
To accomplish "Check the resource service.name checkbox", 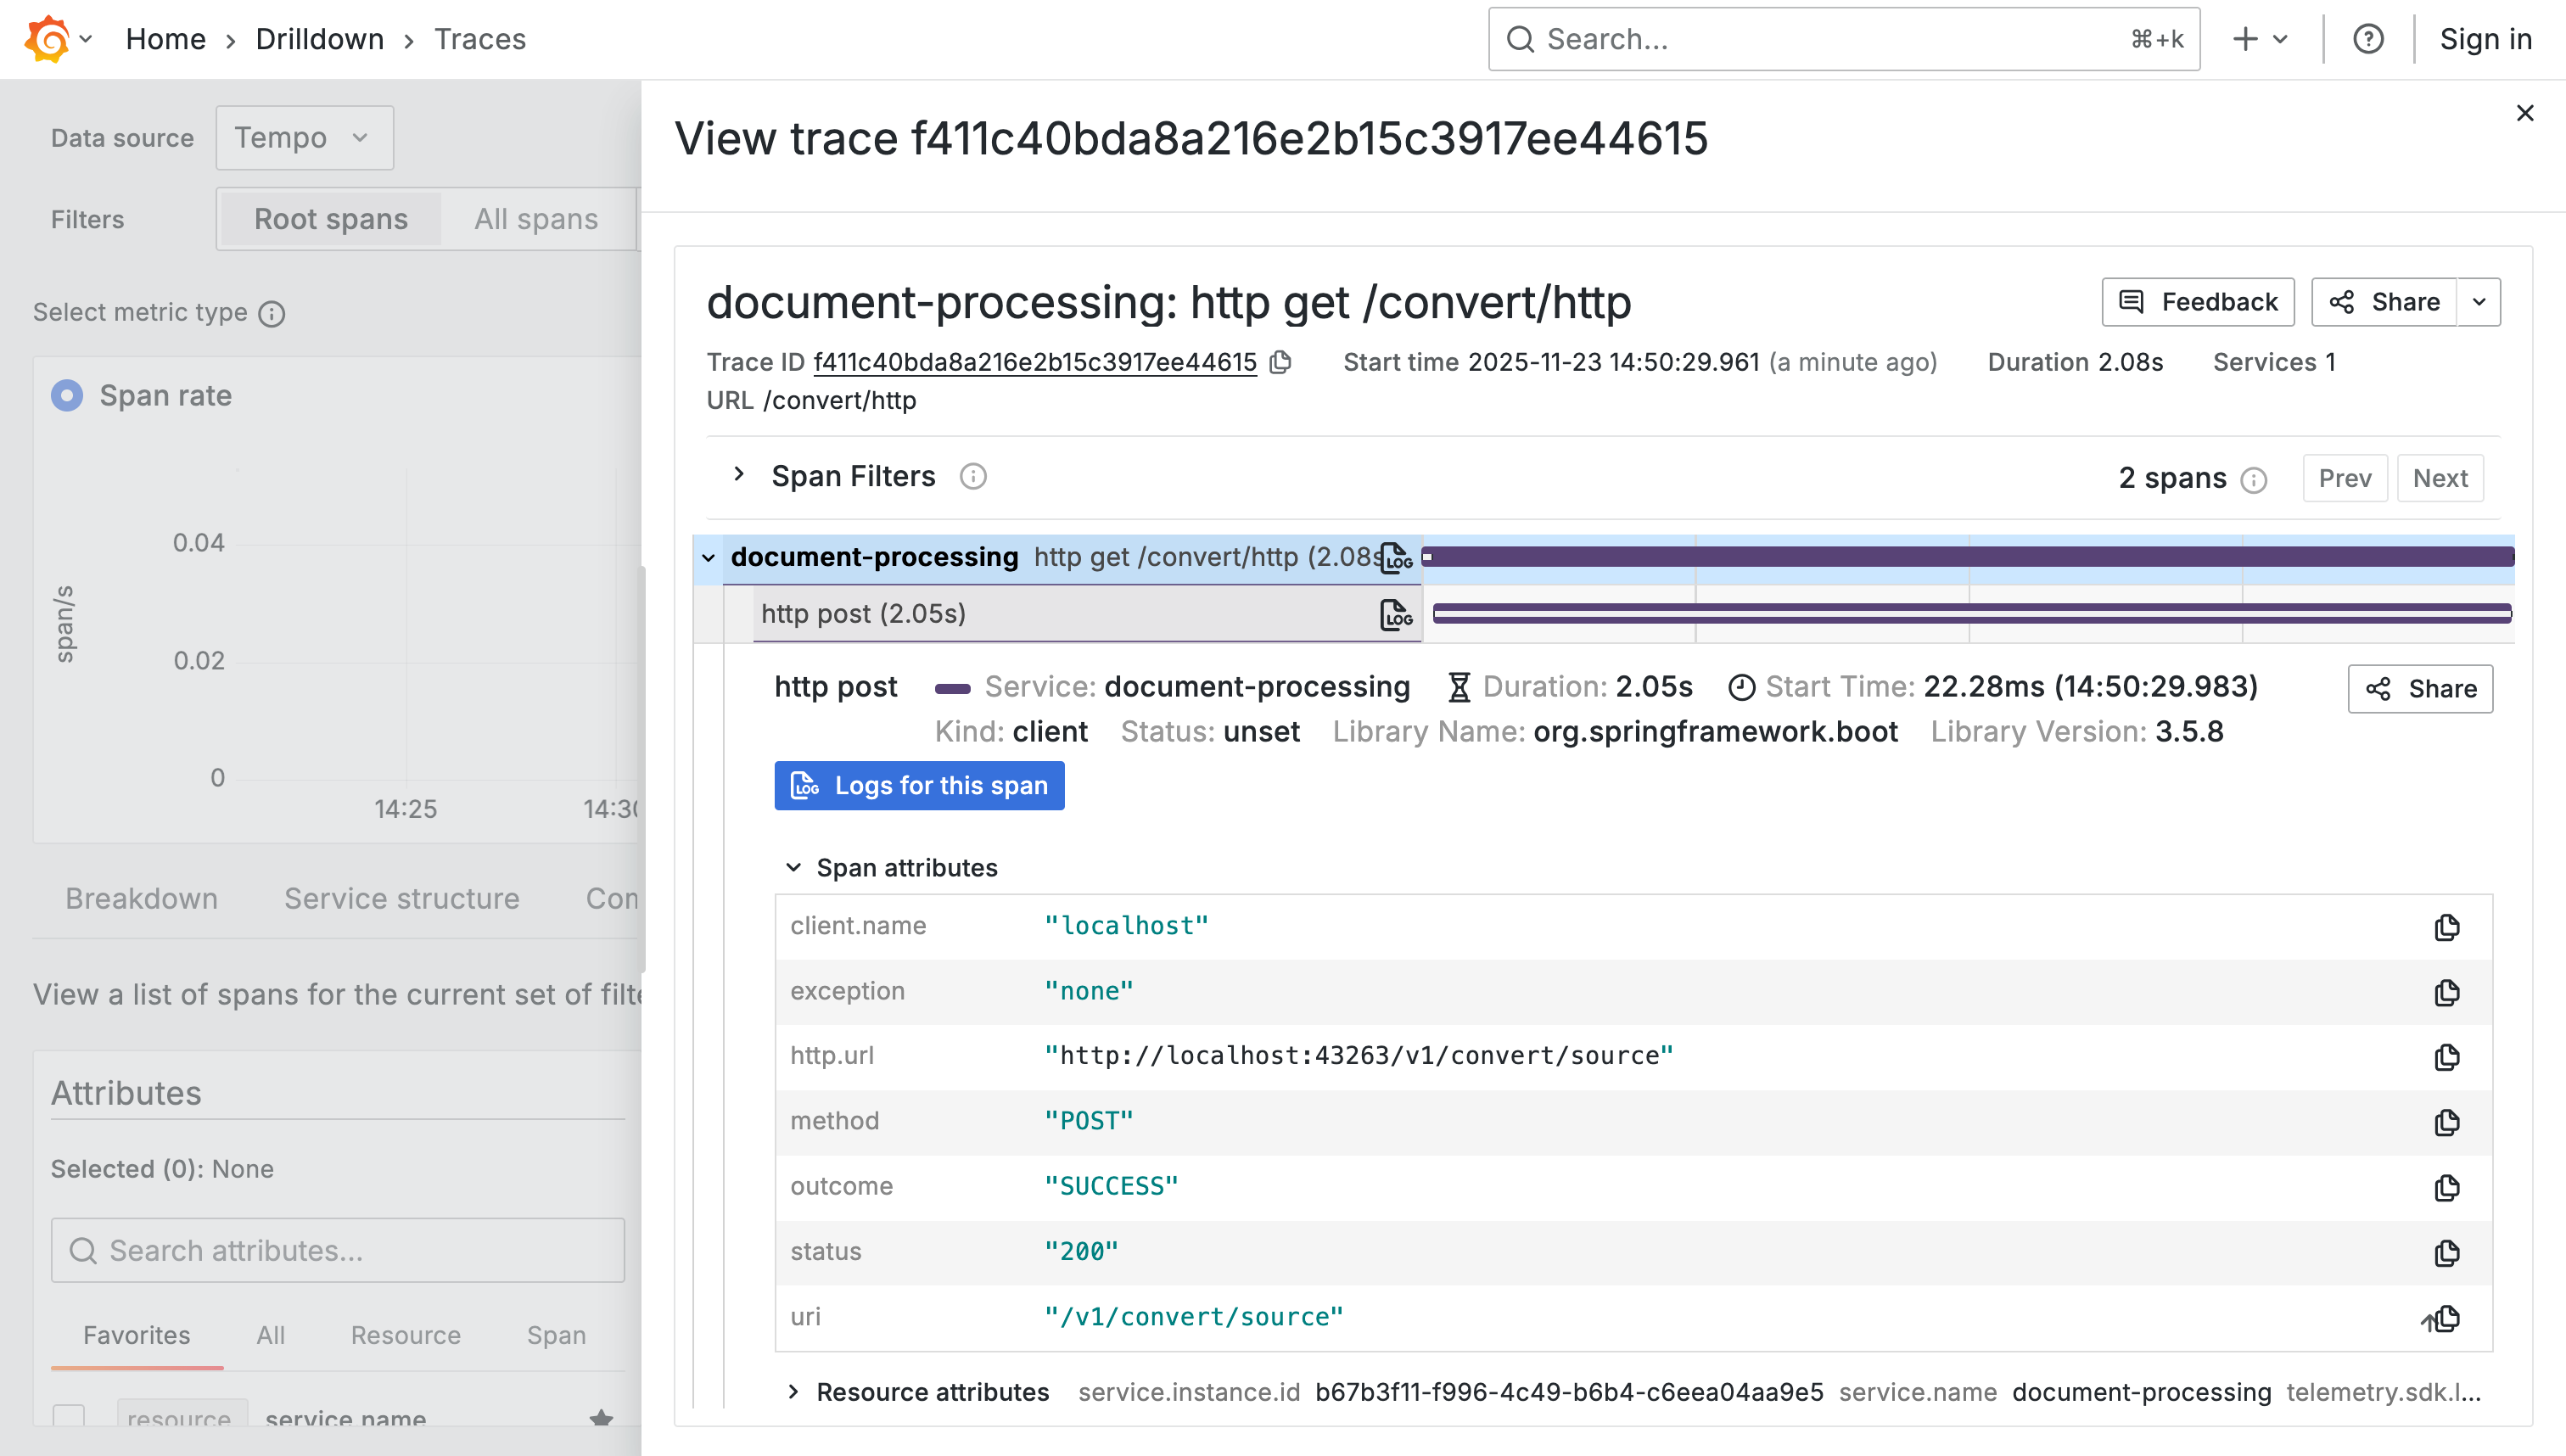I will click(68, 1416).
